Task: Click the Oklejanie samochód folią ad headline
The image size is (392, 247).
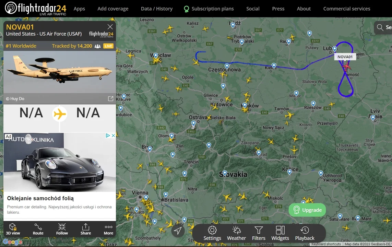Action: (40, 198)
